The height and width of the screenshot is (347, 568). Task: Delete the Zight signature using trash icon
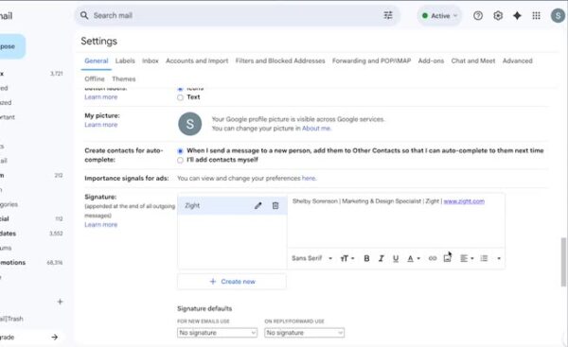275,205
